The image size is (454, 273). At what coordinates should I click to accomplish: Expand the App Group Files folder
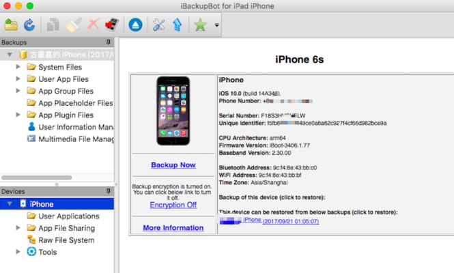(x=18, y=91)
